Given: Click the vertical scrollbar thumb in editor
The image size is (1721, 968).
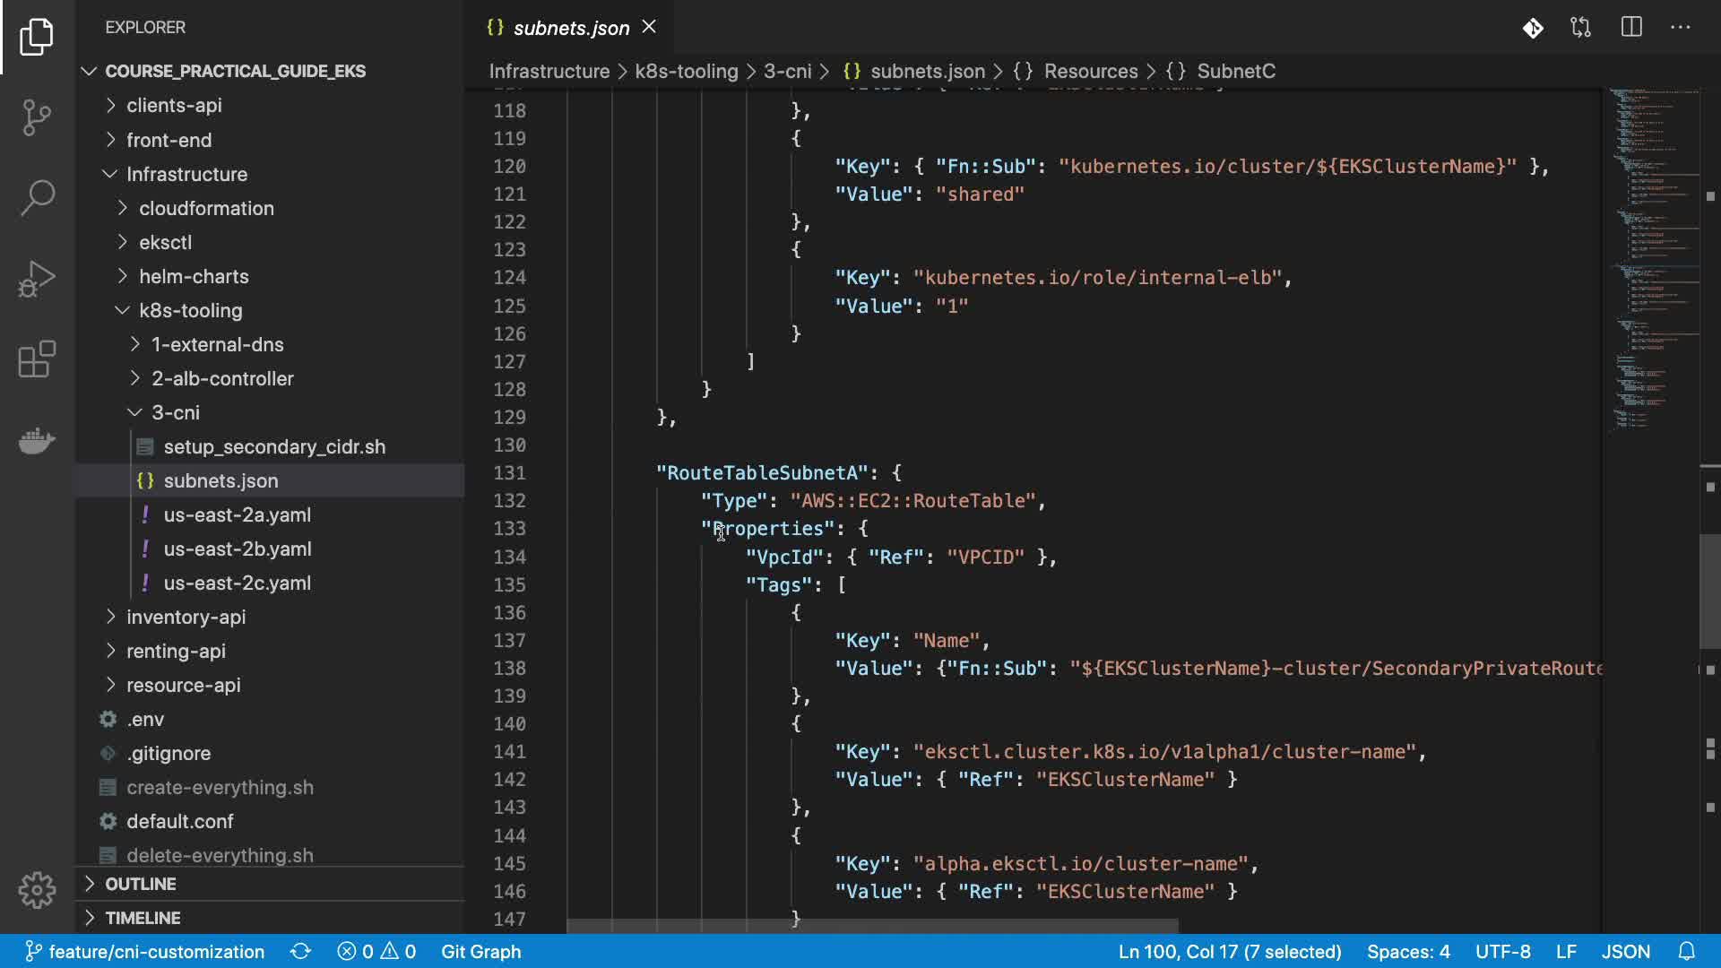Looking at the screenshot, I should (1708, 592).
